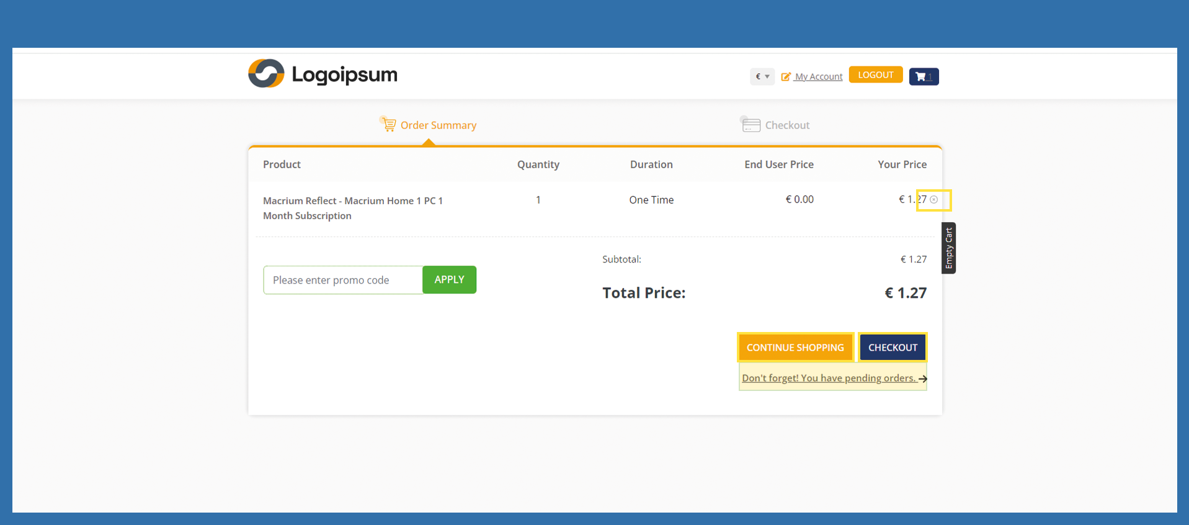Click the Logoipsum circular logo icon
The width and height of the screenshot is (1189, 525).
coord(266,74)
